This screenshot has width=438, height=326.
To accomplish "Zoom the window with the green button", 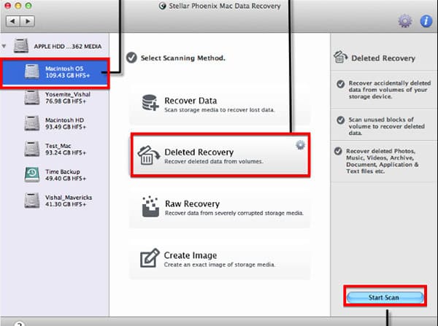I will [28, 6].
